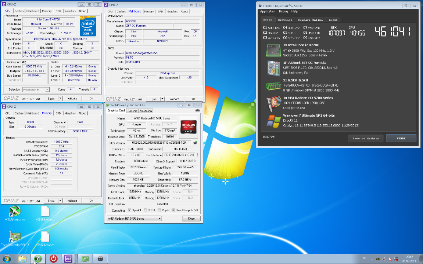Click the Aquamark total score 461041
This screenshot has height=264, width=423.
click(393, 32)
